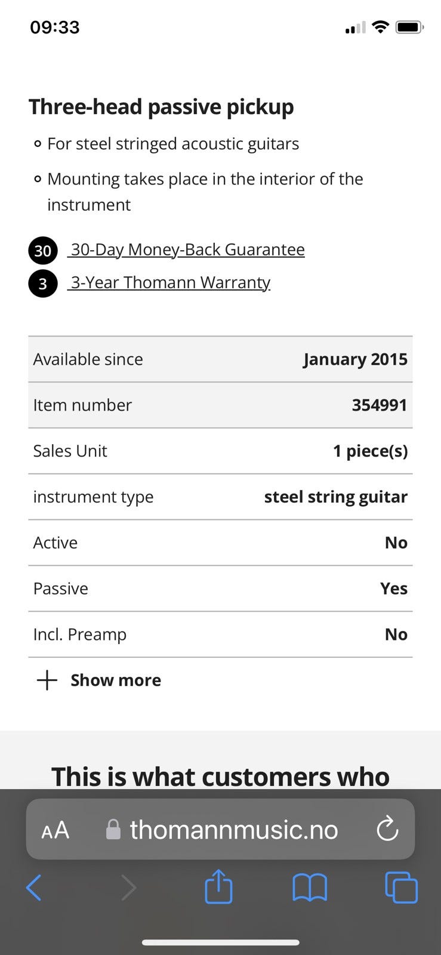Tap the Safari back arrow

[34, 888]
